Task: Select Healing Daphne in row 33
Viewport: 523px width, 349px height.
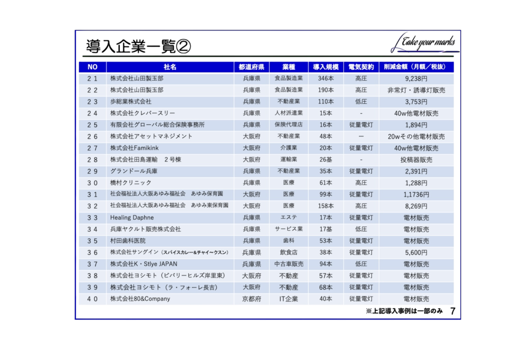Action: coord(131,218)
